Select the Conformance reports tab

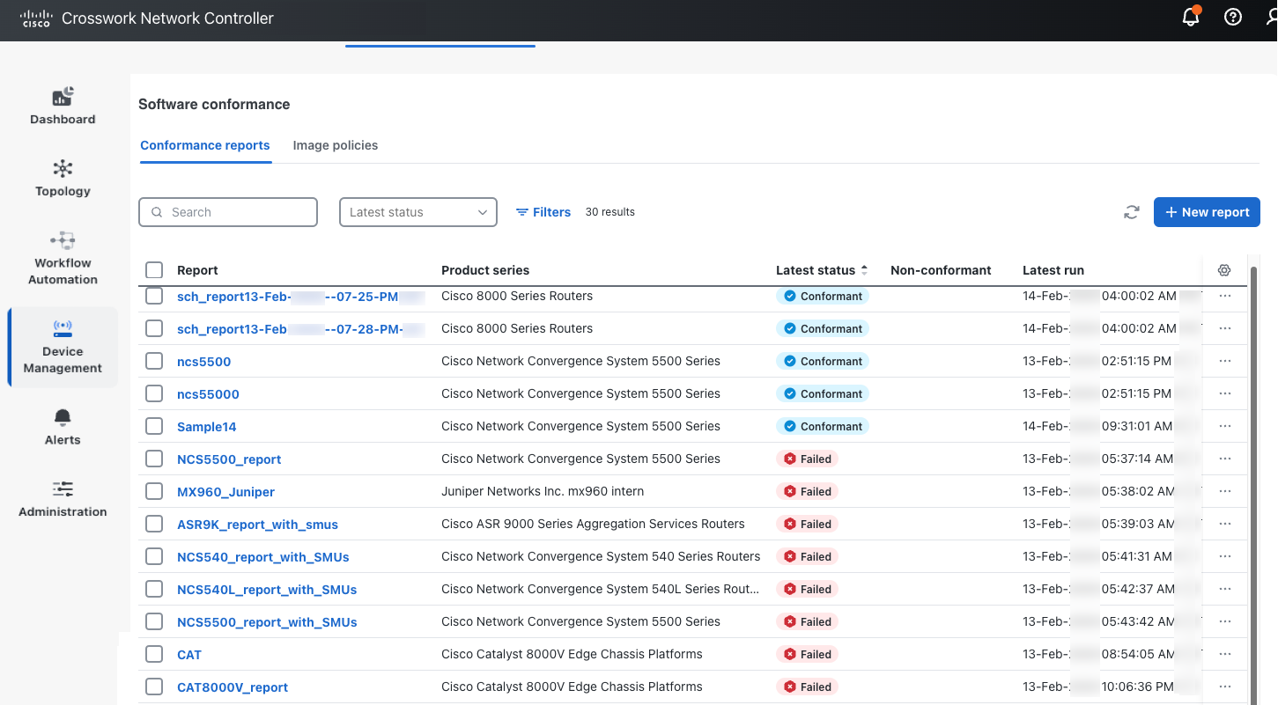[x=205, y=145]
